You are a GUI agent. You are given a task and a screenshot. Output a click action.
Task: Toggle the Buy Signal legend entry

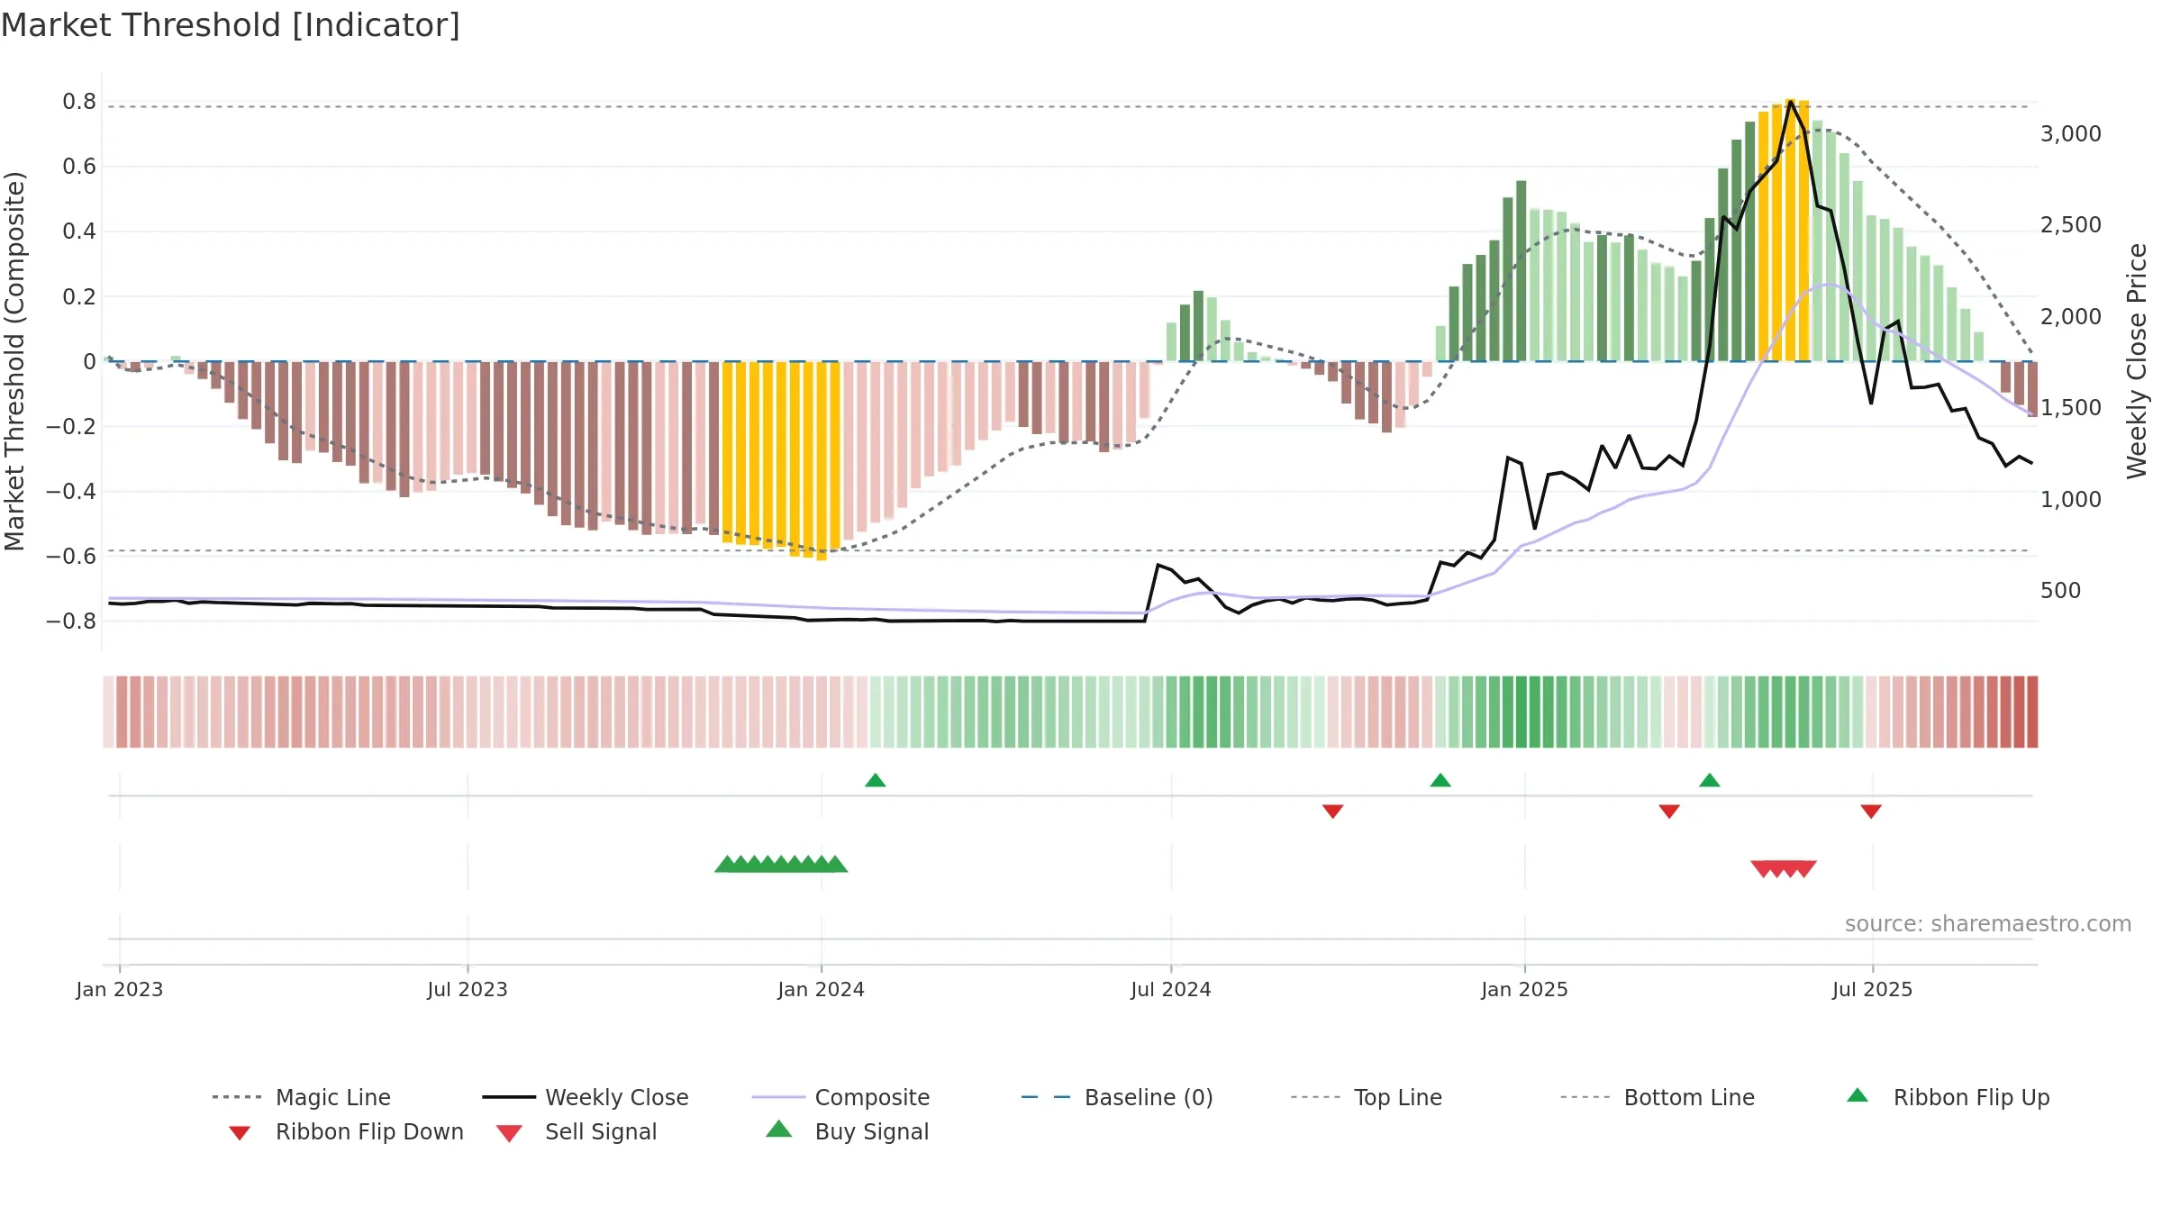[847, 1131]
